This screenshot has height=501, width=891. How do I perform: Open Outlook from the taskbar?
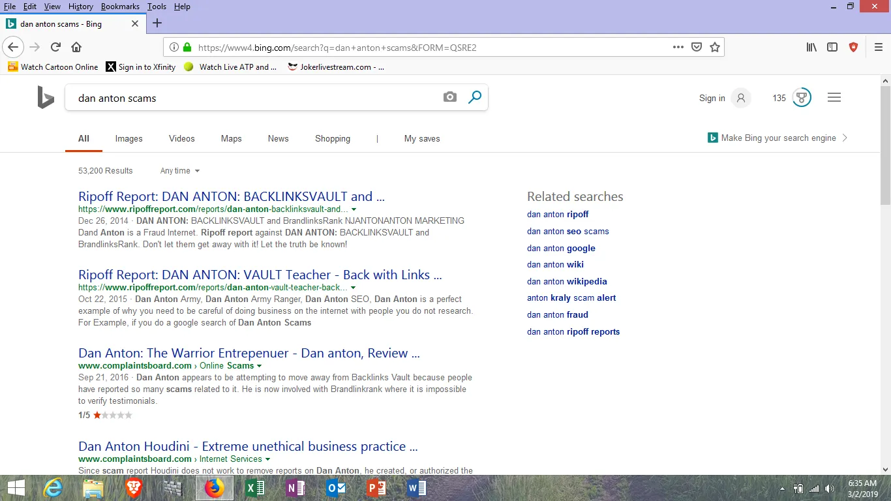tap(336, 488)
